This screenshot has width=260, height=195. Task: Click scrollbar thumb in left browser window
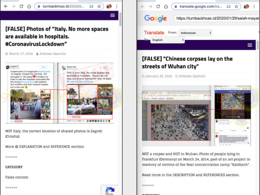120,19
